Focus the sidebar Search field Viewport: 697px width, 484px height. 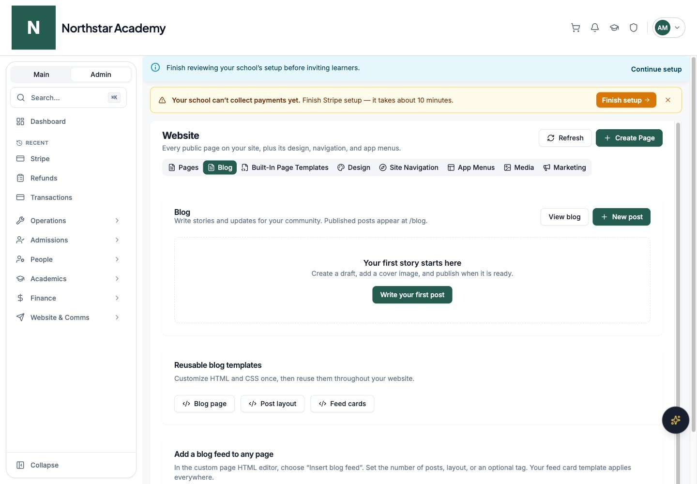pyautogui.click(x=68, y=98)
